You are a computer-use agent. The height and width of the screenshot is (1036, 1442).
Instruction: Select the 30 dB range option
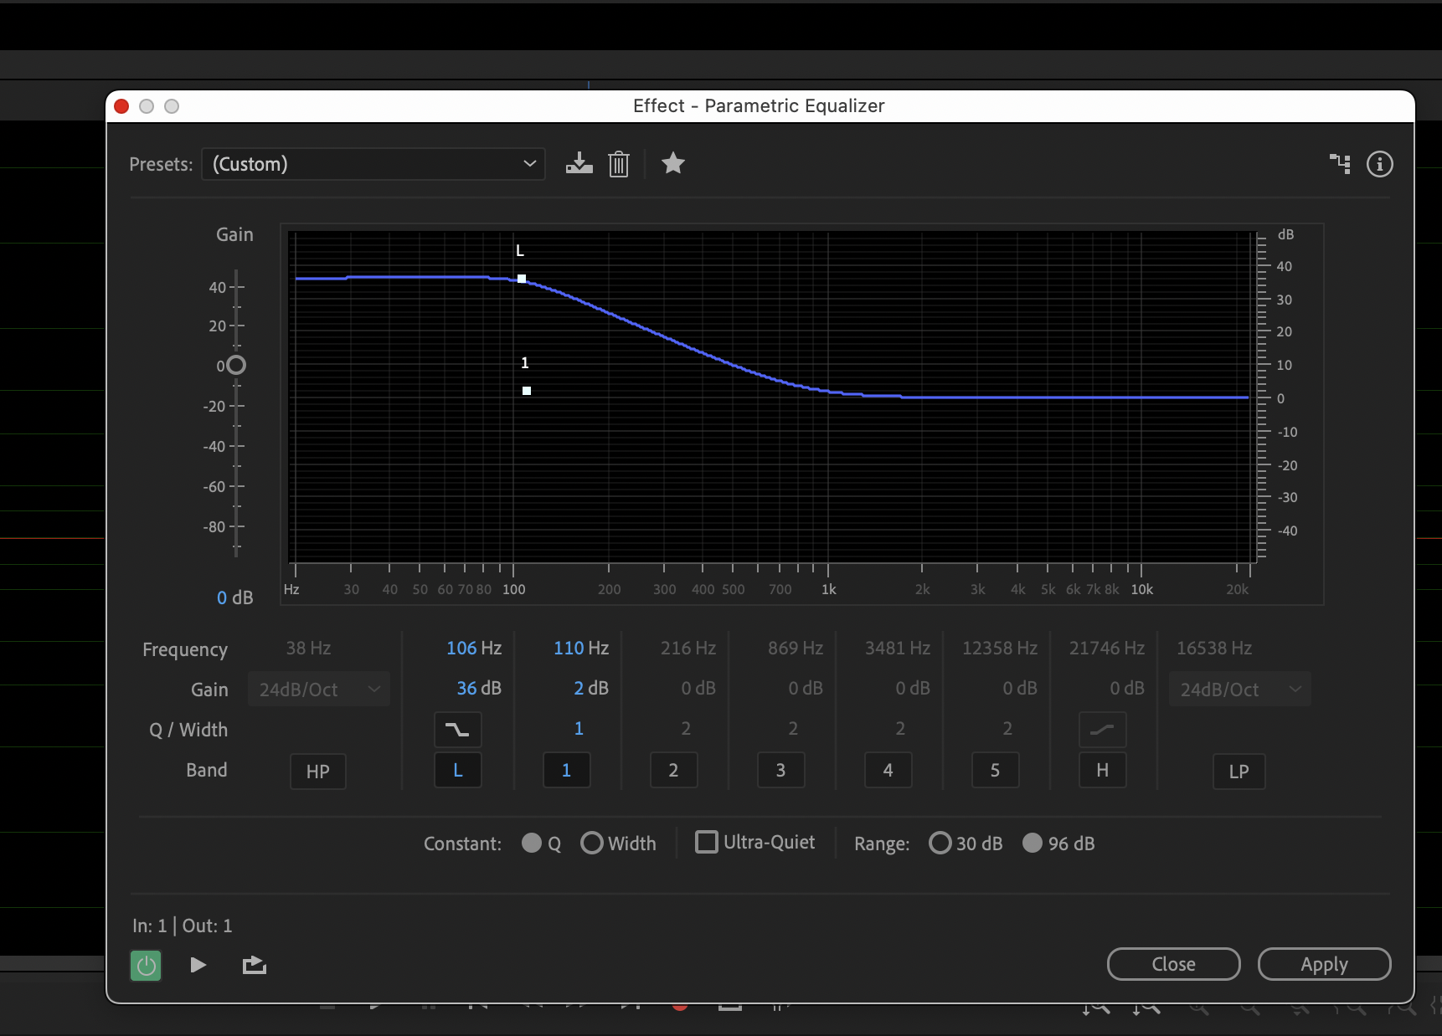pos(940,843)
